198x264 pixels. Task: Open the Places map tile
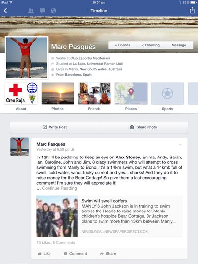pyautogui.click(x=131, y=97)
